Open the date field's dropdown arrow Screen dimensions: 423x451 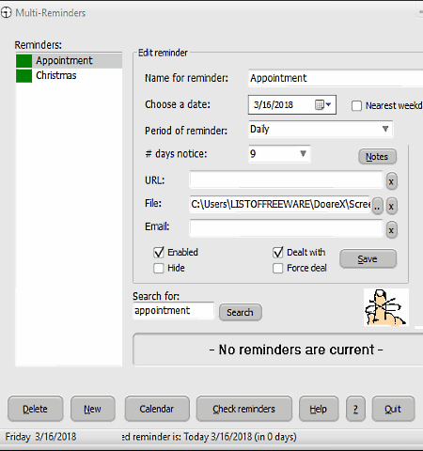(x=328, y=104)
